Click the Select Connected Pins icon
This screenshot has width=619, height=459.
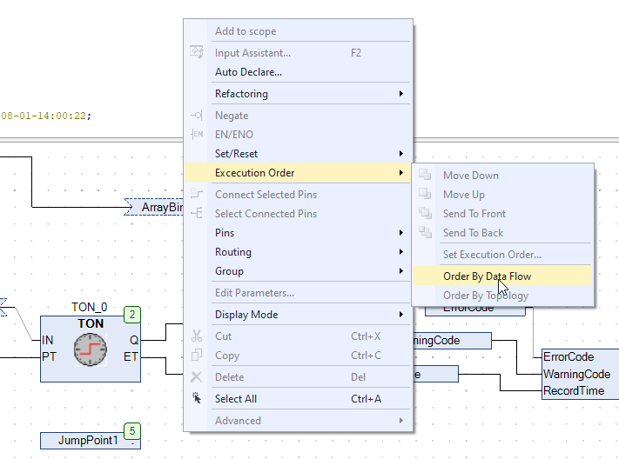(197, 213)
